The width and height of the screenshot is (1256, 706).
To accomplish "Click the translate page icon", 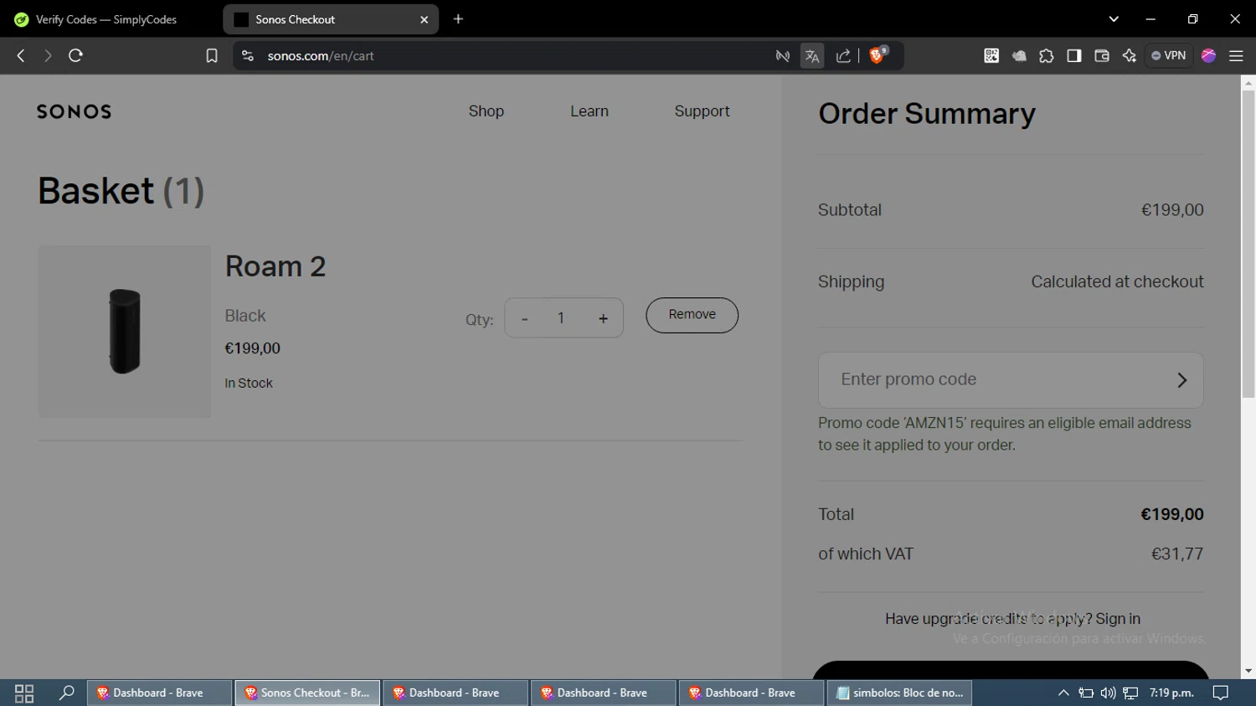I will pyautogui.click(x=812, y=56).
